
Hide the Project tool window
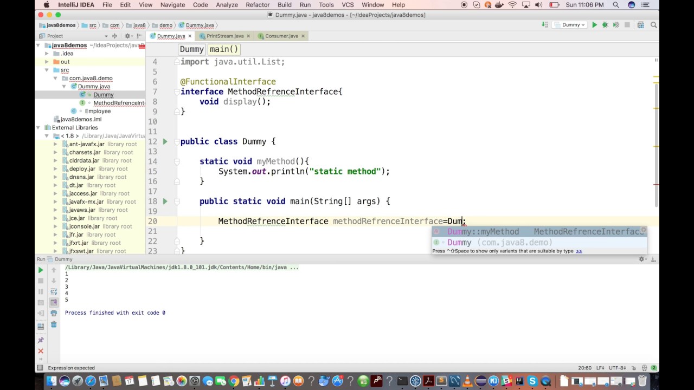click(139, 36)
